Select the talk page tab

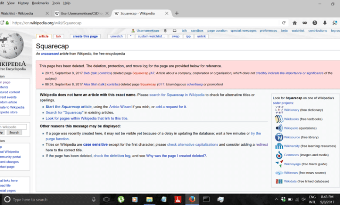pos(58,36)
